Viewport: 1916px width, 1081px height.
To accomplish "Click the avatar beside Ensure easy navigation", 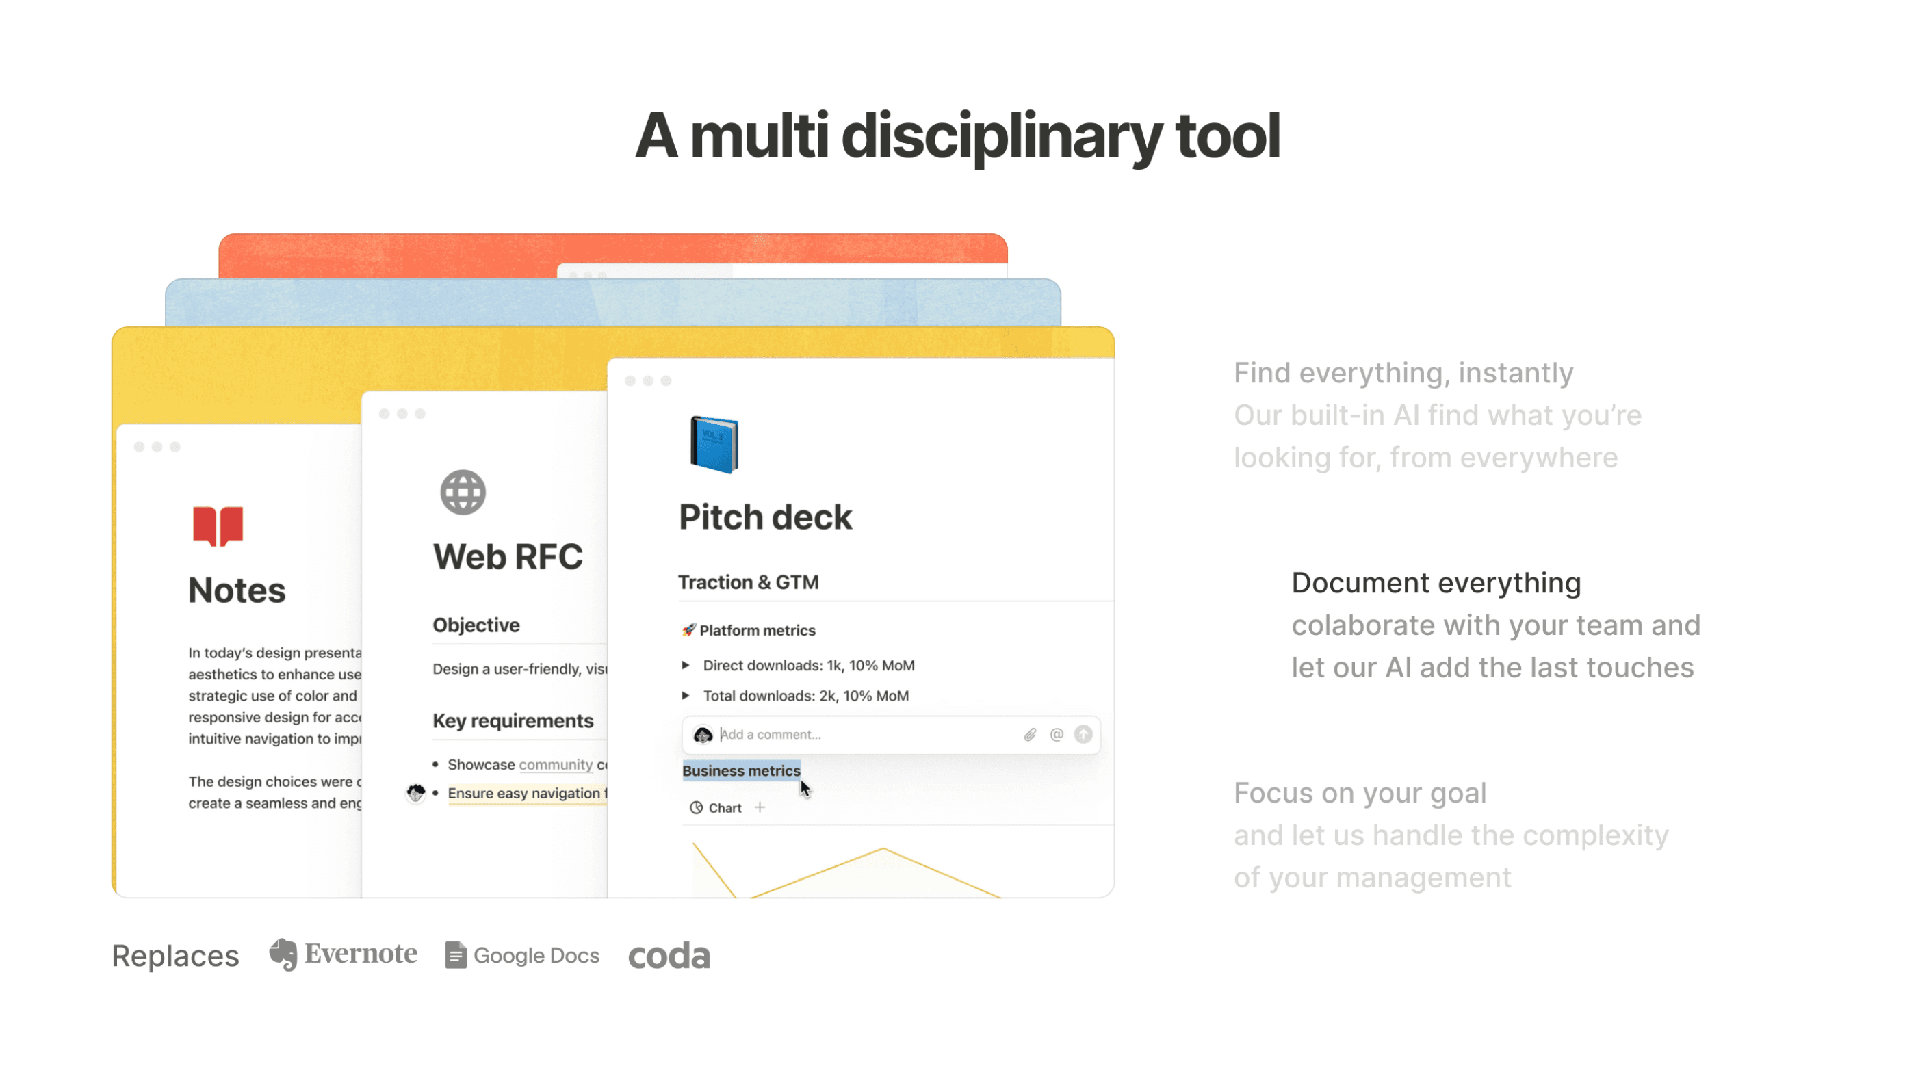I will 416,792.
